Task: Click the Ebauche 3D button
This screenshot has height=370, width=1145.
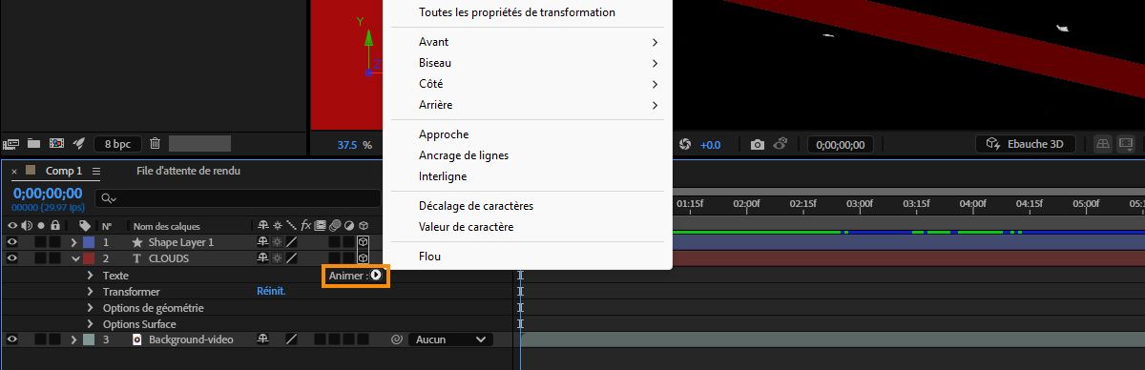Action: [x=1026, y=144]
